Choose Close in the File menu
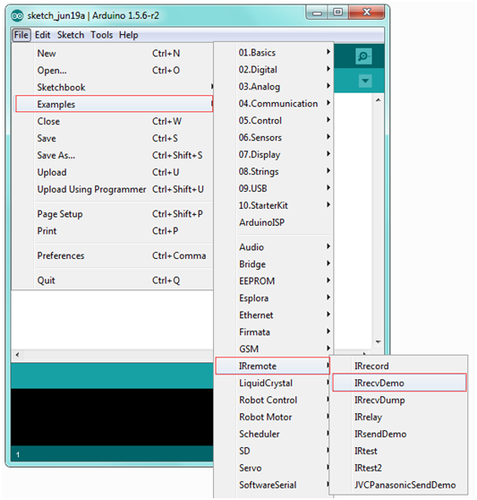477x500 pixels. [x=114, y=121]
